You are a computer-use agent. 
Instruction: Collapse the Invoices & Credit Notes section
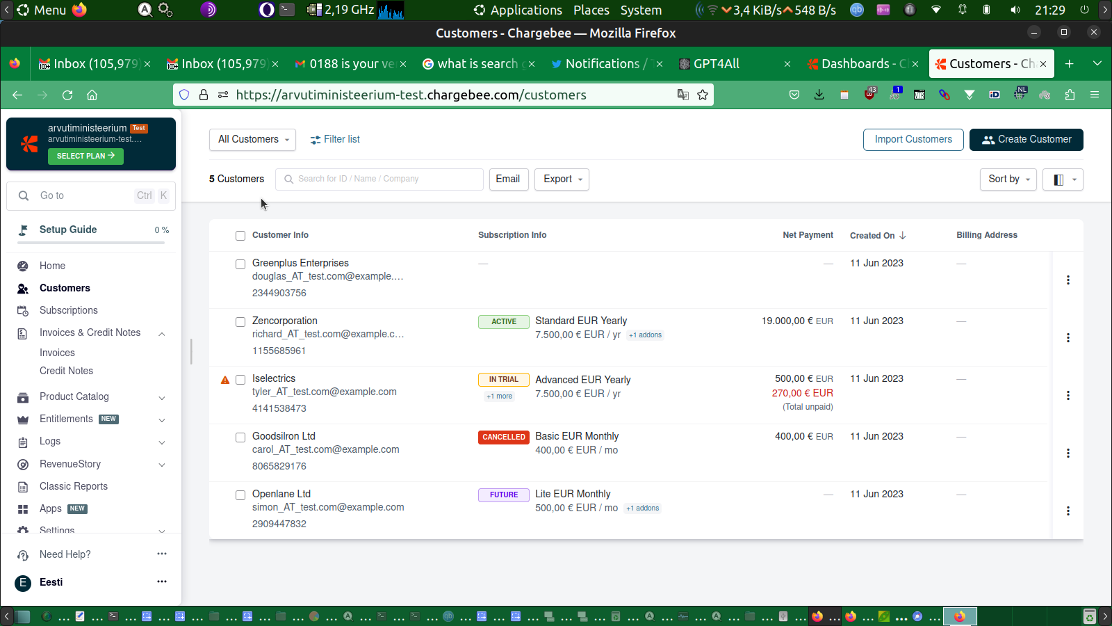coord(162,334)
